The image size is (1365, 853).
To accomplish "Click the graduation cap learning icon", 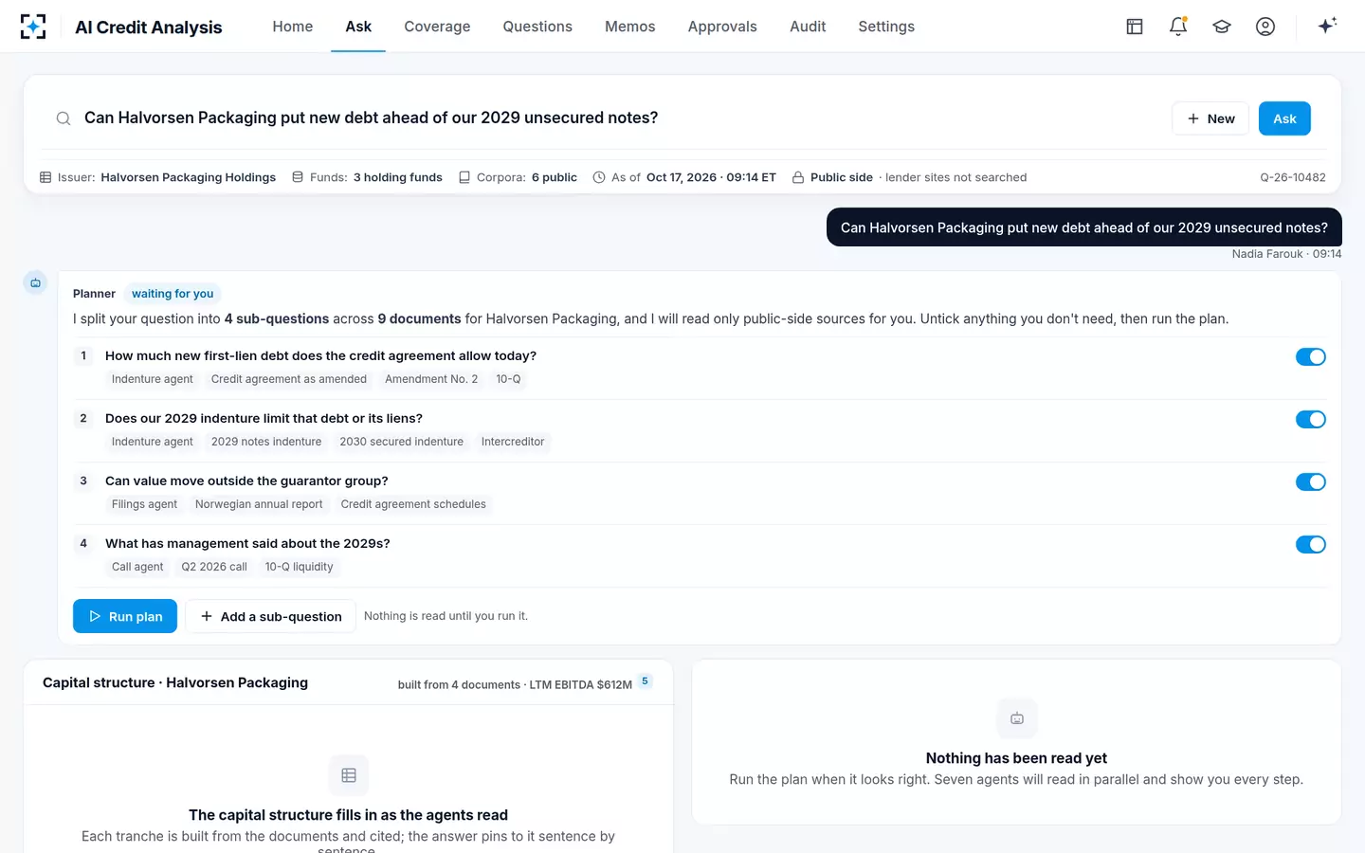I will point(1222,27).
